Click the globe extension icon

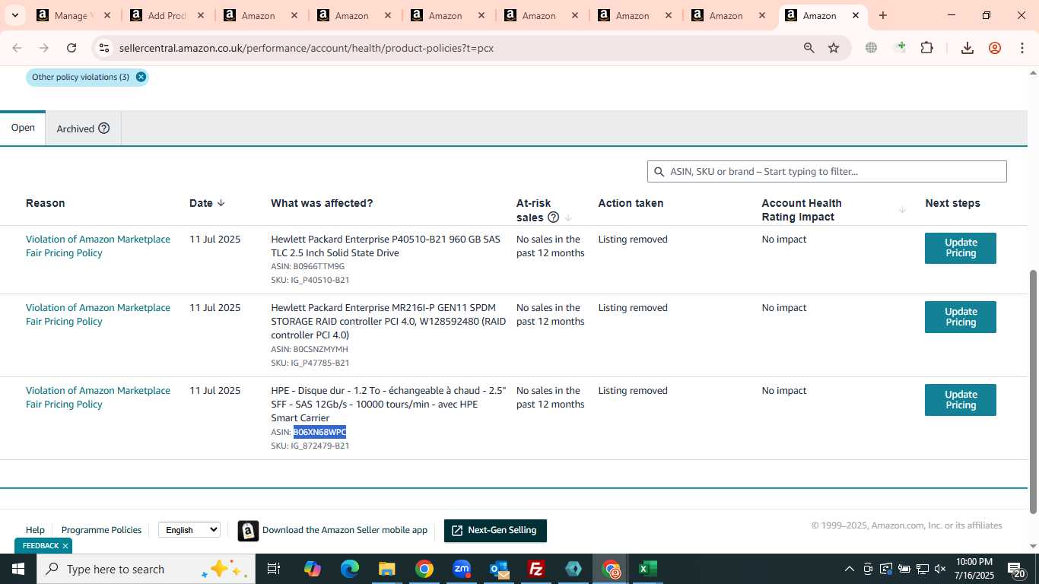pos(871,48)
